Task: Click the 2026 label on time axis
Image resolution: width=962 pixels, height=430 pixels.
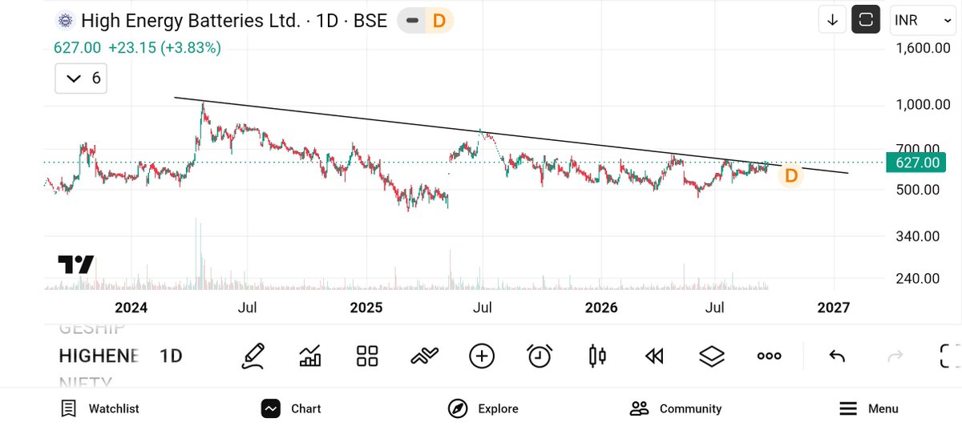Action: click(x=601, y=307)
